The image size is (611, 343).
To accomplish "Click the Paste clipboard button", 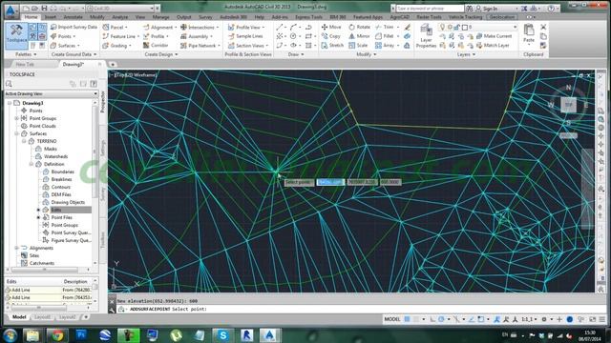I will coord(528,34).
